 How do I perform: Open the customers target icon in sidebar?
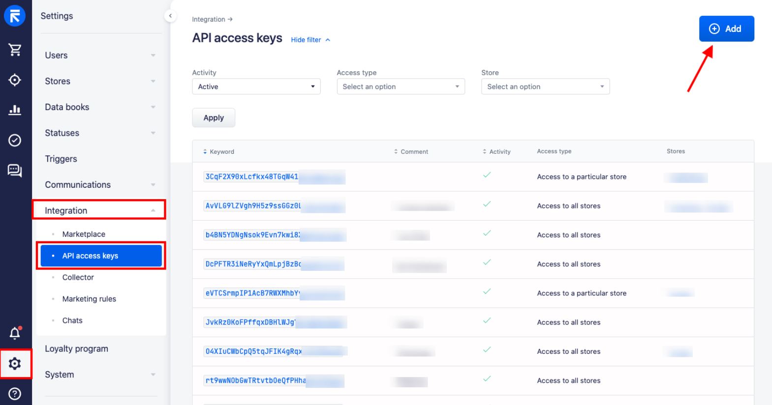click(15, 80)
